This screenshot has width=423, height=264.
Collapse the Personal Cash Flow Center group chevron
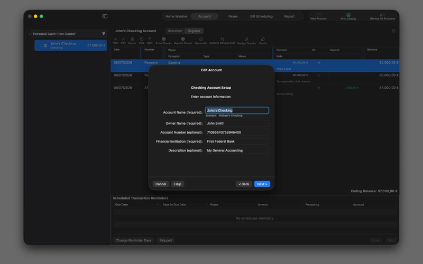(30, 34)
